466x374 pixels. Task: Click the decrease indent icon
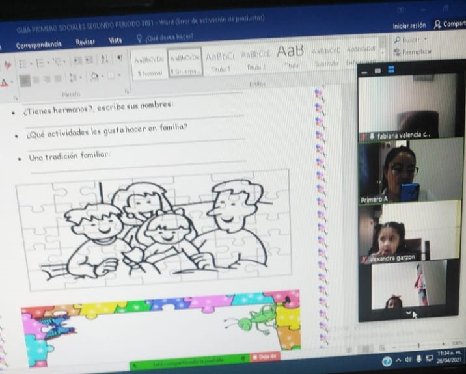click(x=78, y=61)
